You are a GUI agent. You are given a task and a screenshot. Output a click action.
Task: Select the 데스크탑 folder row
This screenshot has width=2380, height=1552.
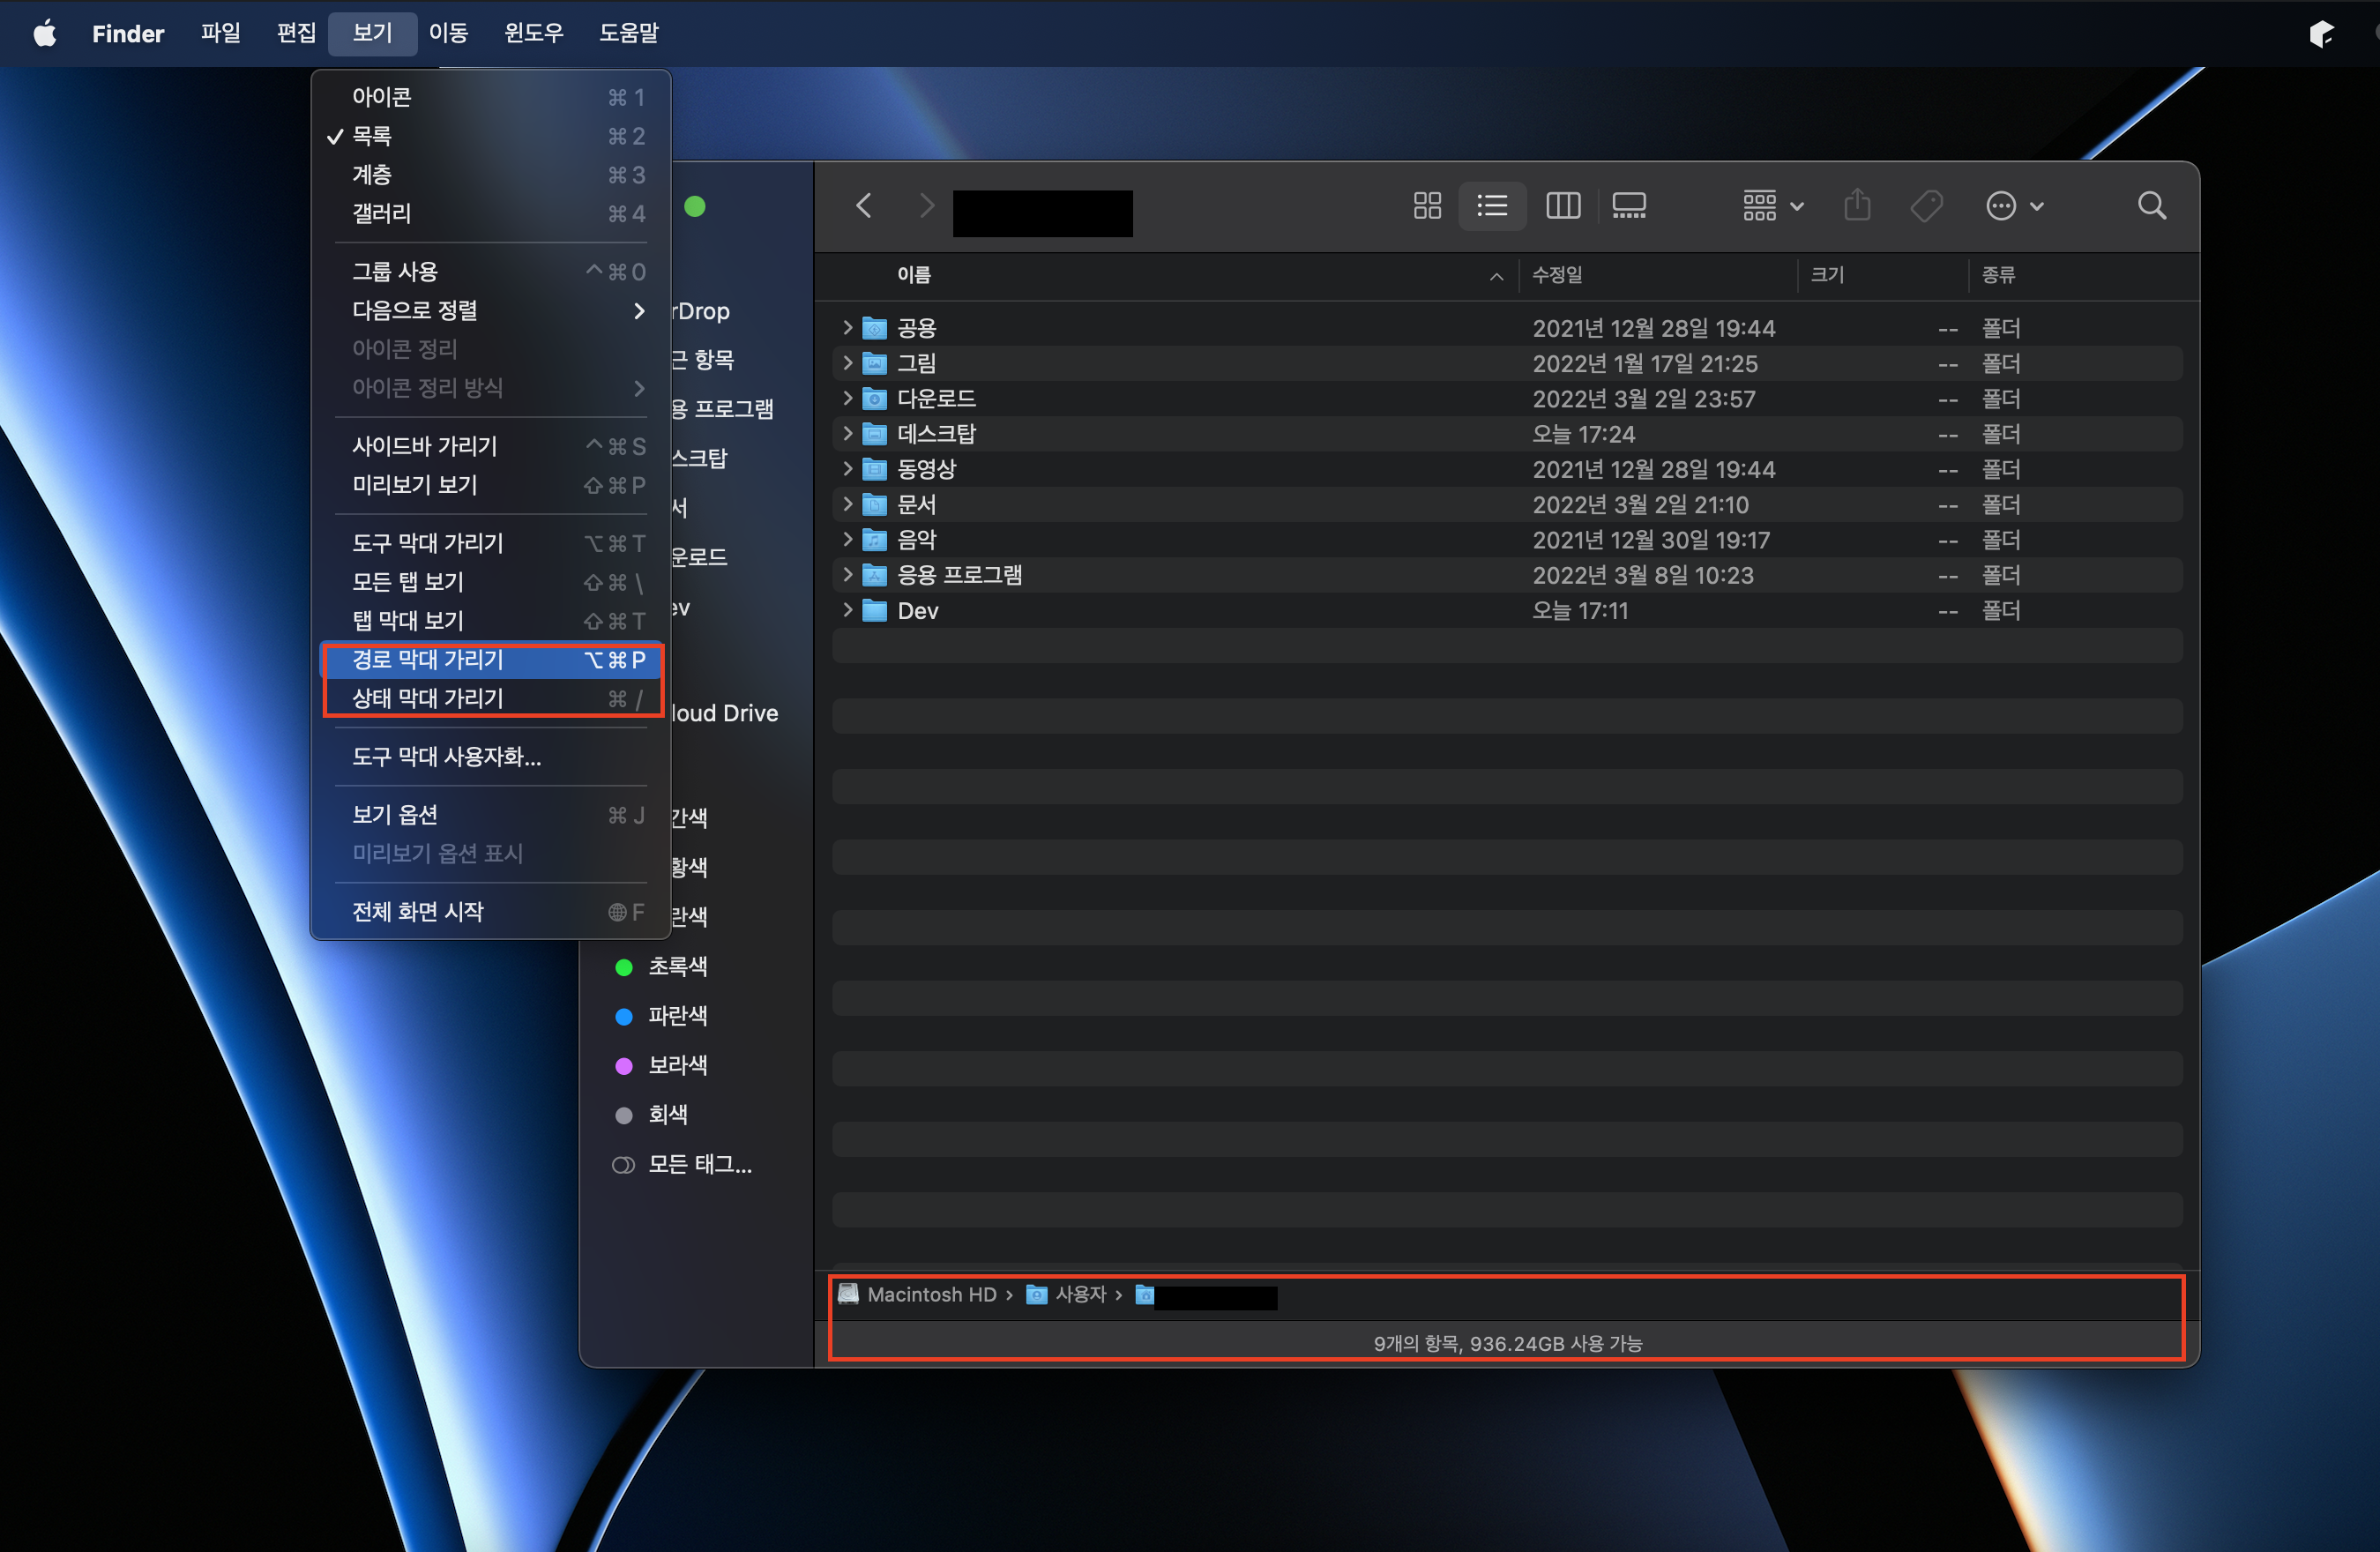click(x=936, y=434)
